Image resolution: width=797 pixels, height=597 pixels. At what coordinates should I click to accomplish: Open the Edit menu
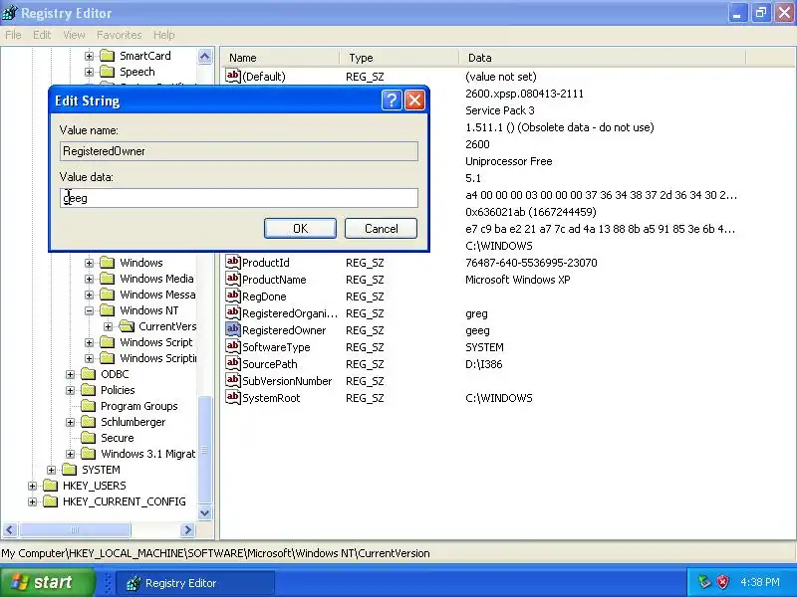click(42, 35)
